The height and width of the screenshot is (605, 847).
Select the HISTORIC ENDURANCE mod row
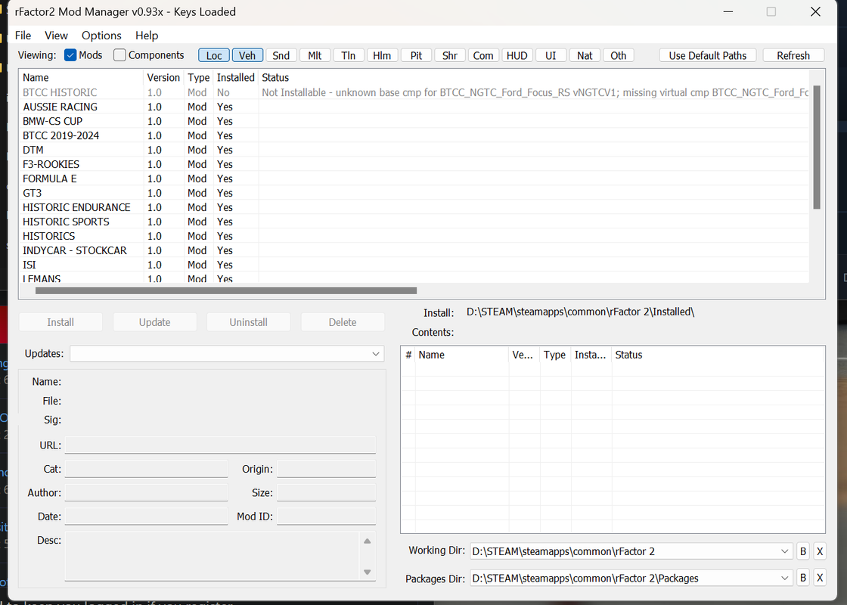point(414,207)
